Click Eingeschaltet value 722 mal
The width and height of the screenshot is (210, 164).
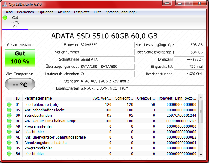point(189,67)
